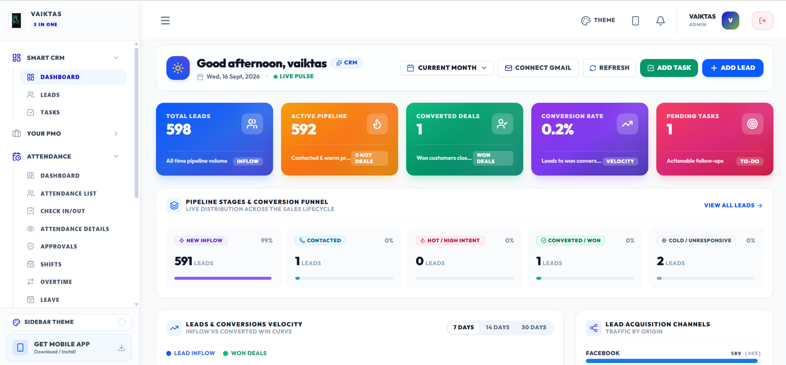Click the sidebar vertical scrollbar
This screenshot has width=786, height=365.
(x=137, y=123)
